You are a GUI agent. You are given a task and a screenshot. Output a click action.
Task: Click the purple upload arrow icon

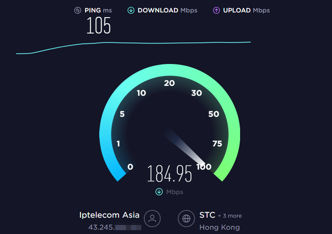(x=216, y=10)
